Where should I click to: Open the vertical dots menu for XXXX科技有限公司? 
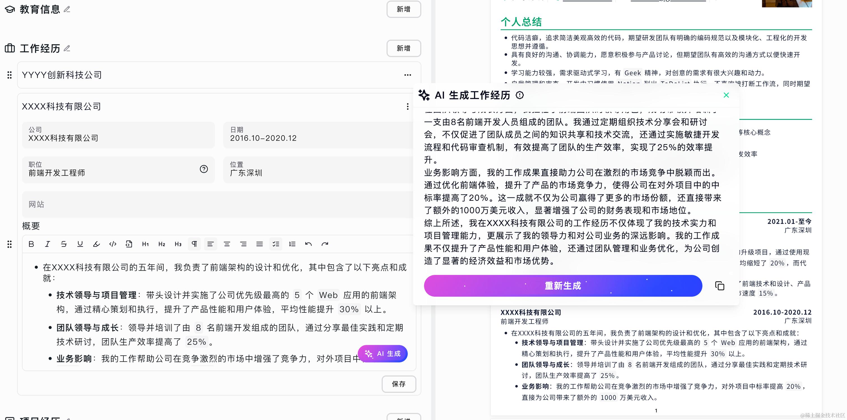(407, 106)
